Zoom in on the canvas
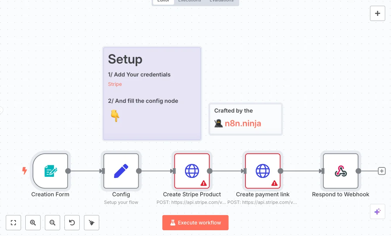The width and height of the screenshot is (391, 236). pyautogui.click(x=33, y=223)
